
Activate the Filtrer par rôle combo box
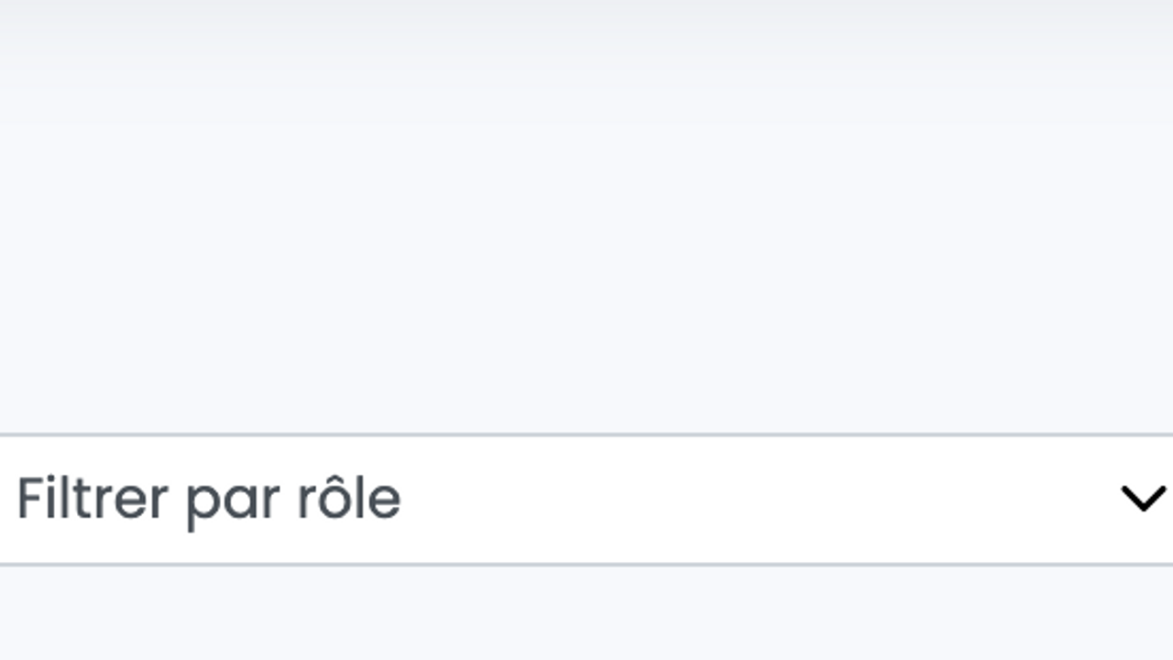(586, 499)
